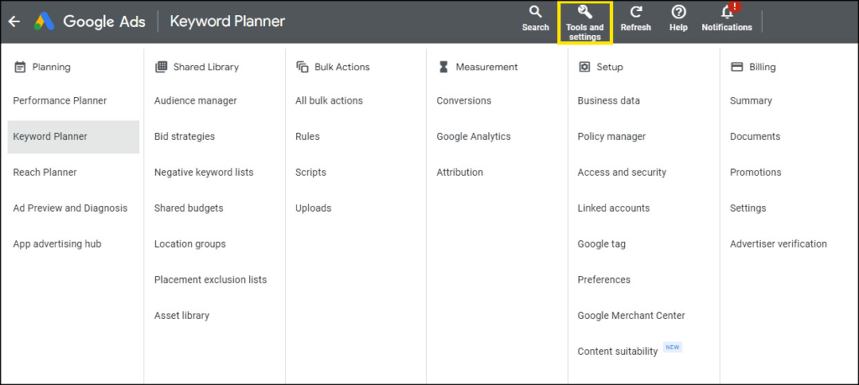Open Negative keyword lists

tap(204, 172)
